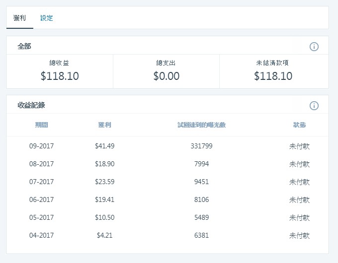Click the $41.49 earnings value
Viewport: 338px width, 263px height.
click(x=105, y=146)
